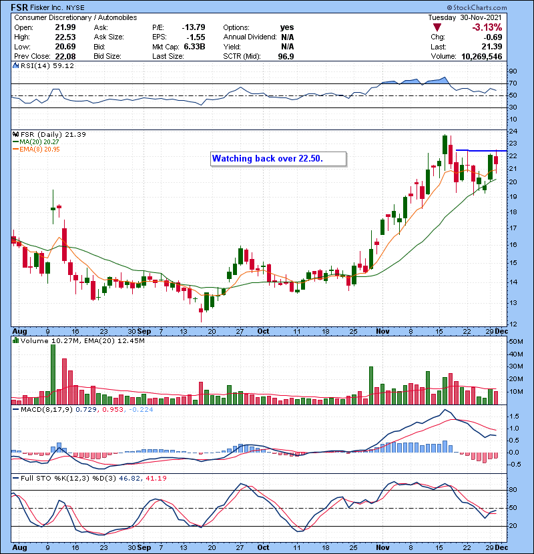Click the P/E value -13.79
Image resolution: width=534 pixels, height=554 pixels.
[194, 27]
